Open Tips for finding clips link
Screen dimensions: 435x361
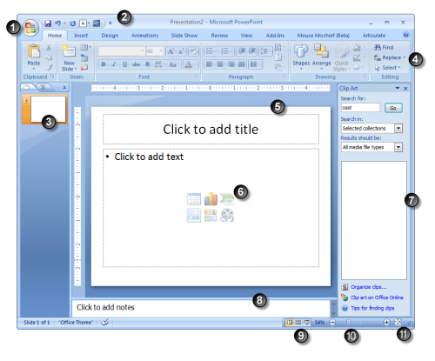[372, 308]
